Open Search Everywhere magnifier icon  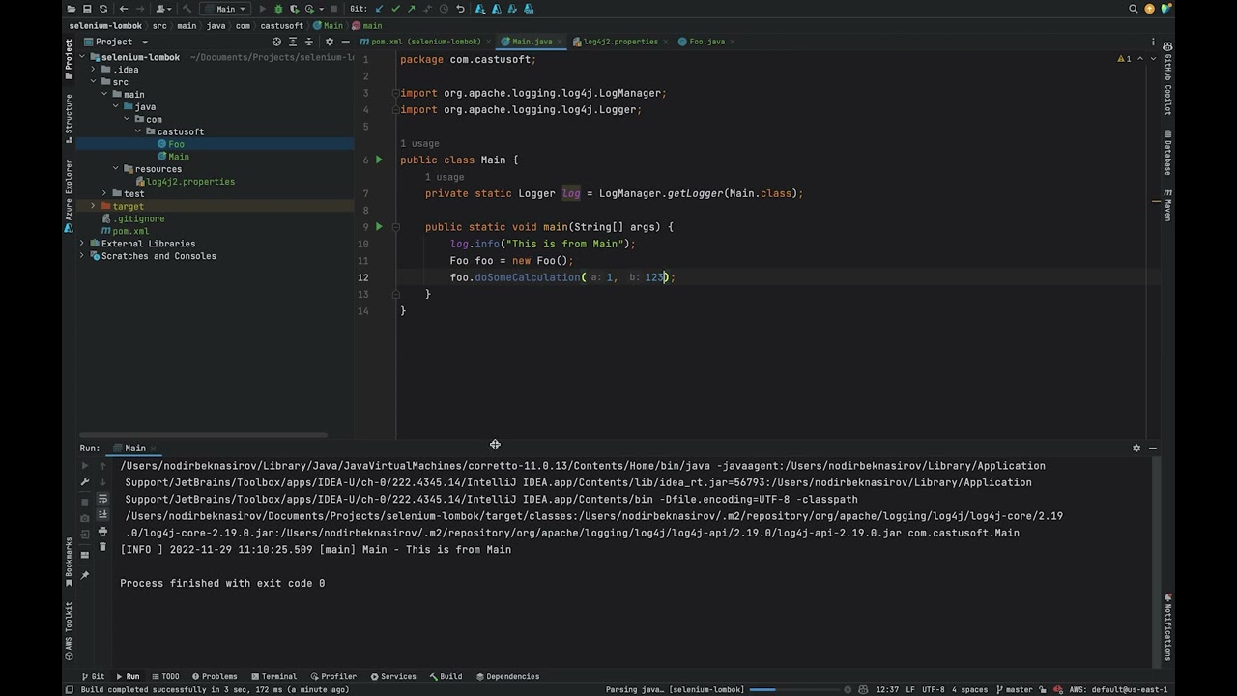[1134, 9]
